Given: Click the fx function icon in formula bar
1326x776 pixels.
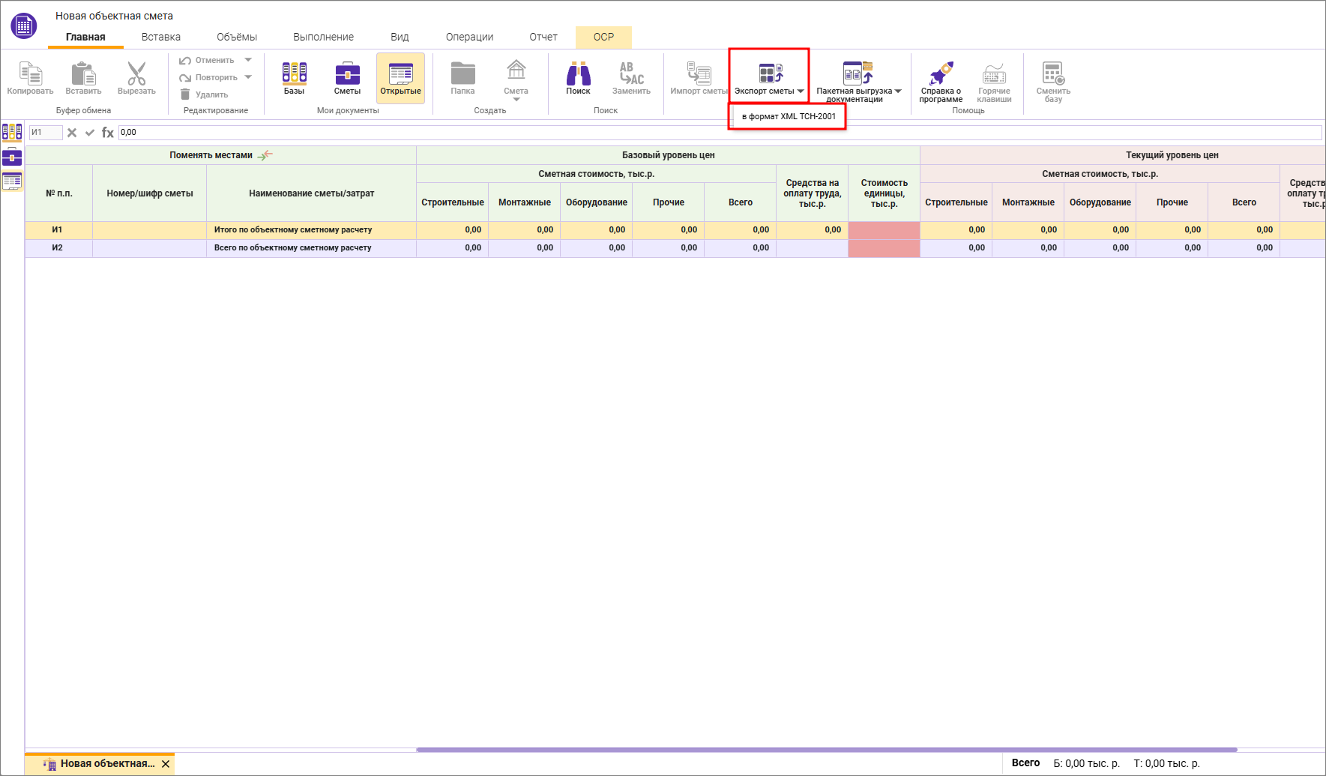Looking at the screenshot, I should pyautogui.click(x=108, y=133).
